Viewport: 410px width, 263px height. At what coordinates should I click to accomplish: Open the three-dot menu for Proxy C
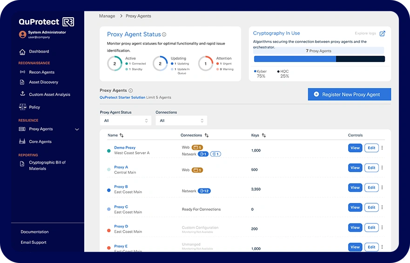382,207
